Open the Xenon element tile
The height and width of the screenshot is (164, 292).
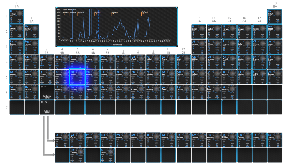coord(275,77)
